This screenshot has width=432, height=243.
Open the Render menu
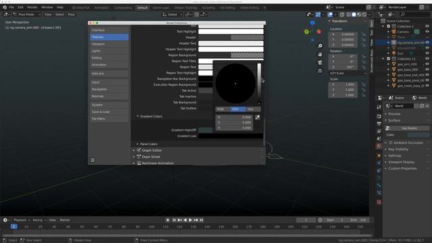(32, 7)
